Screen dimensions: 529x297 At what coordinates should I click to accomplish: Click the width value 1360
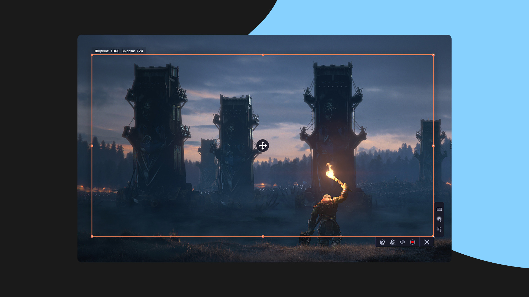click(115, 51)
